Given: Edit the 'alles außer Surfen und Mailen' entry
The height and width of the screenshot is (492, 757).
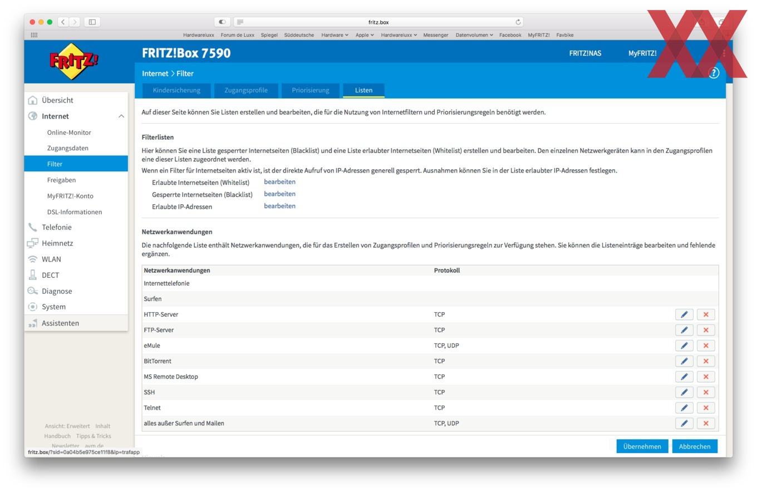Looking at the screenshot, I should (684, 424).
